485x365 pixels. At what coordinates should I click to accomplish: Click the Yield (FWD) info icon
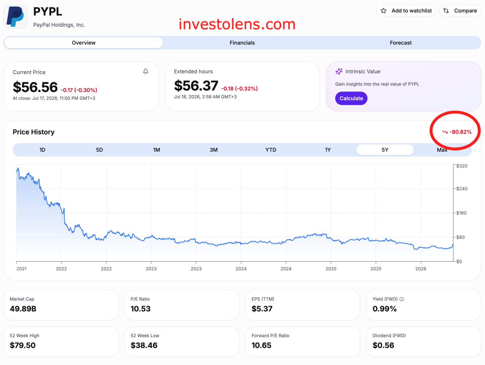click(402, 299)
